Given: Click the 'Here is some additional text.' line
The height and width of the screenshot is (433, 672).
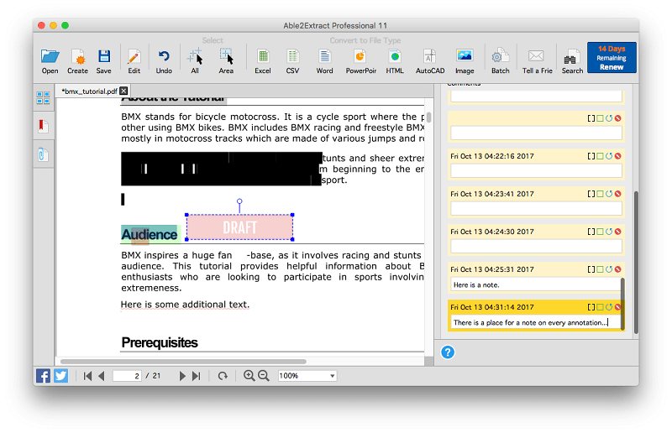Looking at the screenshot, I should click(x=185, y=305).
